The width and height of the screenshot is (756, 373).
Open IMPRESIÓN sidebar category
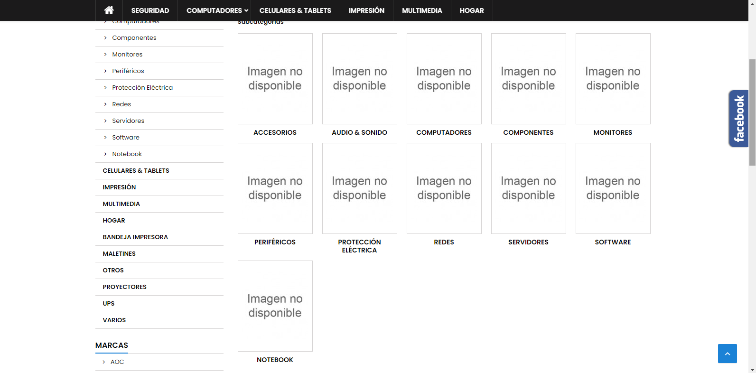coord(119,187)
